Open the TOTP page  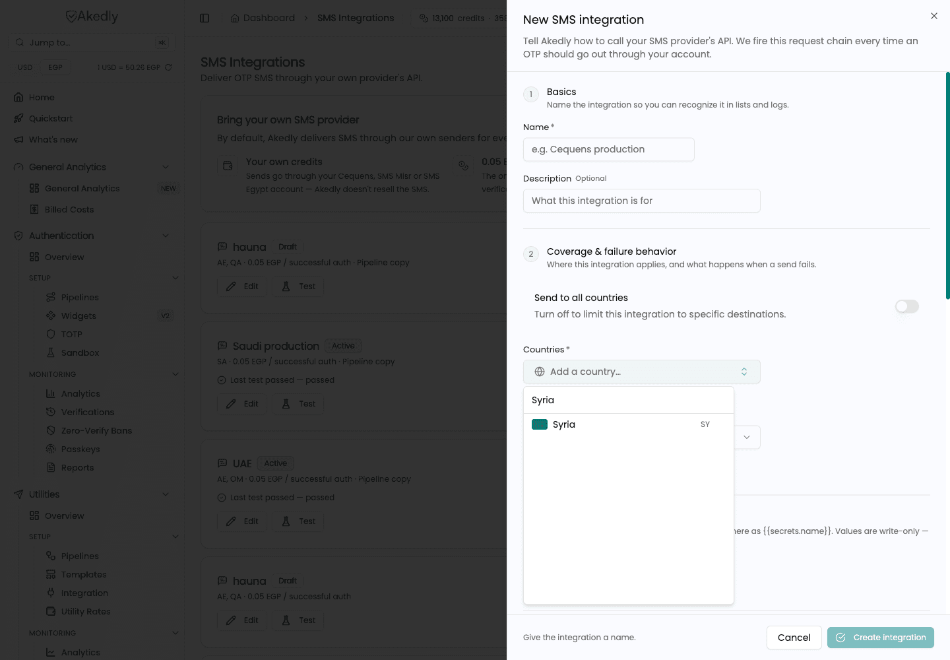coord(72,334)
